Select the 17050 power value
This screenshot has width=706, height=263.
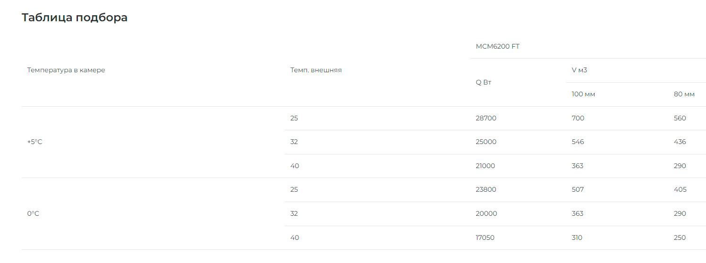485,238
